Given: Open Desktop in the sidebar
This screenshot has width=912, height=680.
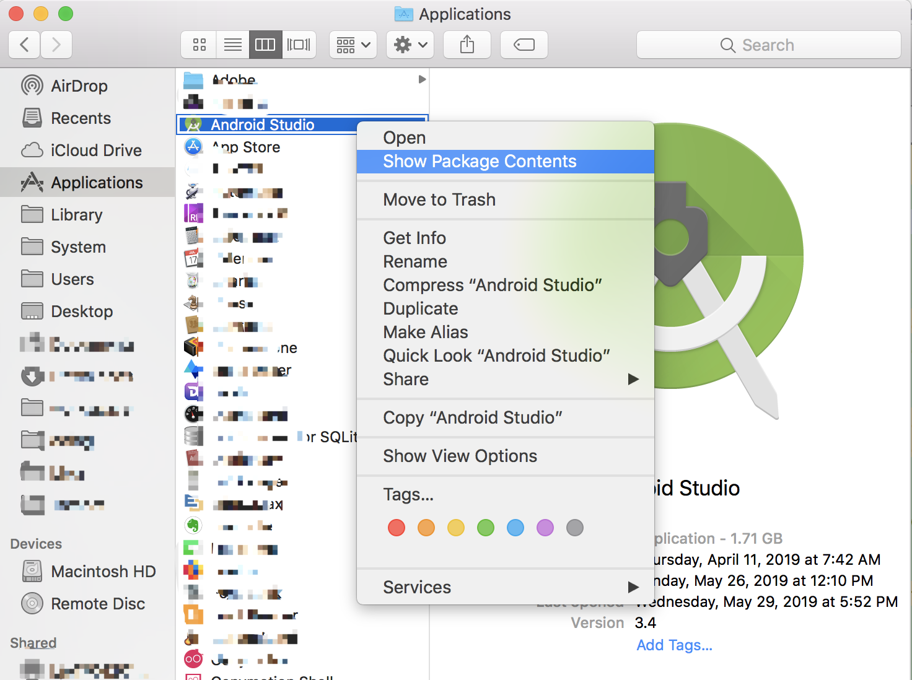Looking at the screenshot, I should tap(87, 311).
